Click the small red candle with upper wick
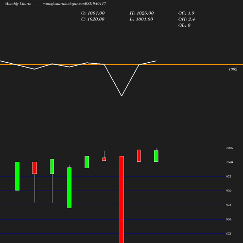The width and height of the screenshot is (243, 243). (x=104, y=159)
